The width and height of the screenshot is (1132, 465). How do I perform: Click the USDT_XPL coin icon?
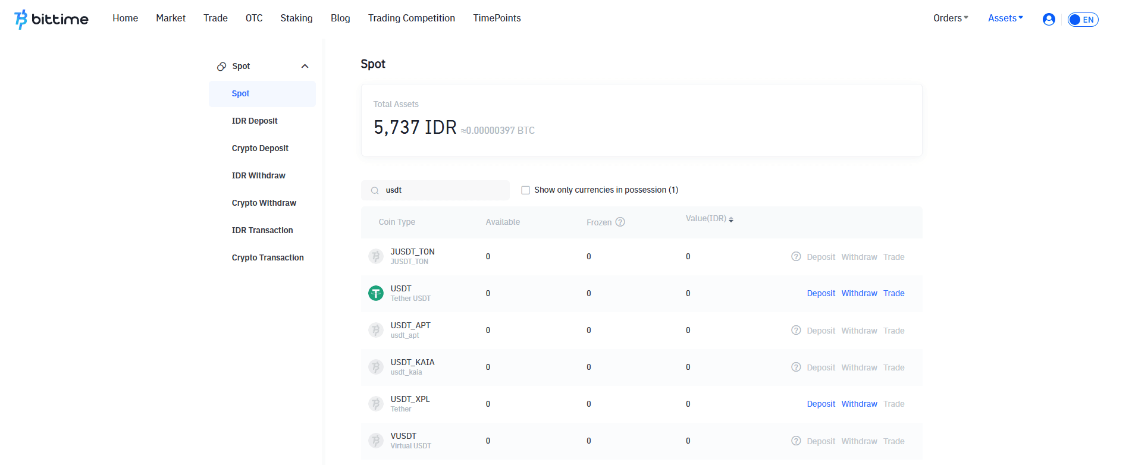coord(376,404)
